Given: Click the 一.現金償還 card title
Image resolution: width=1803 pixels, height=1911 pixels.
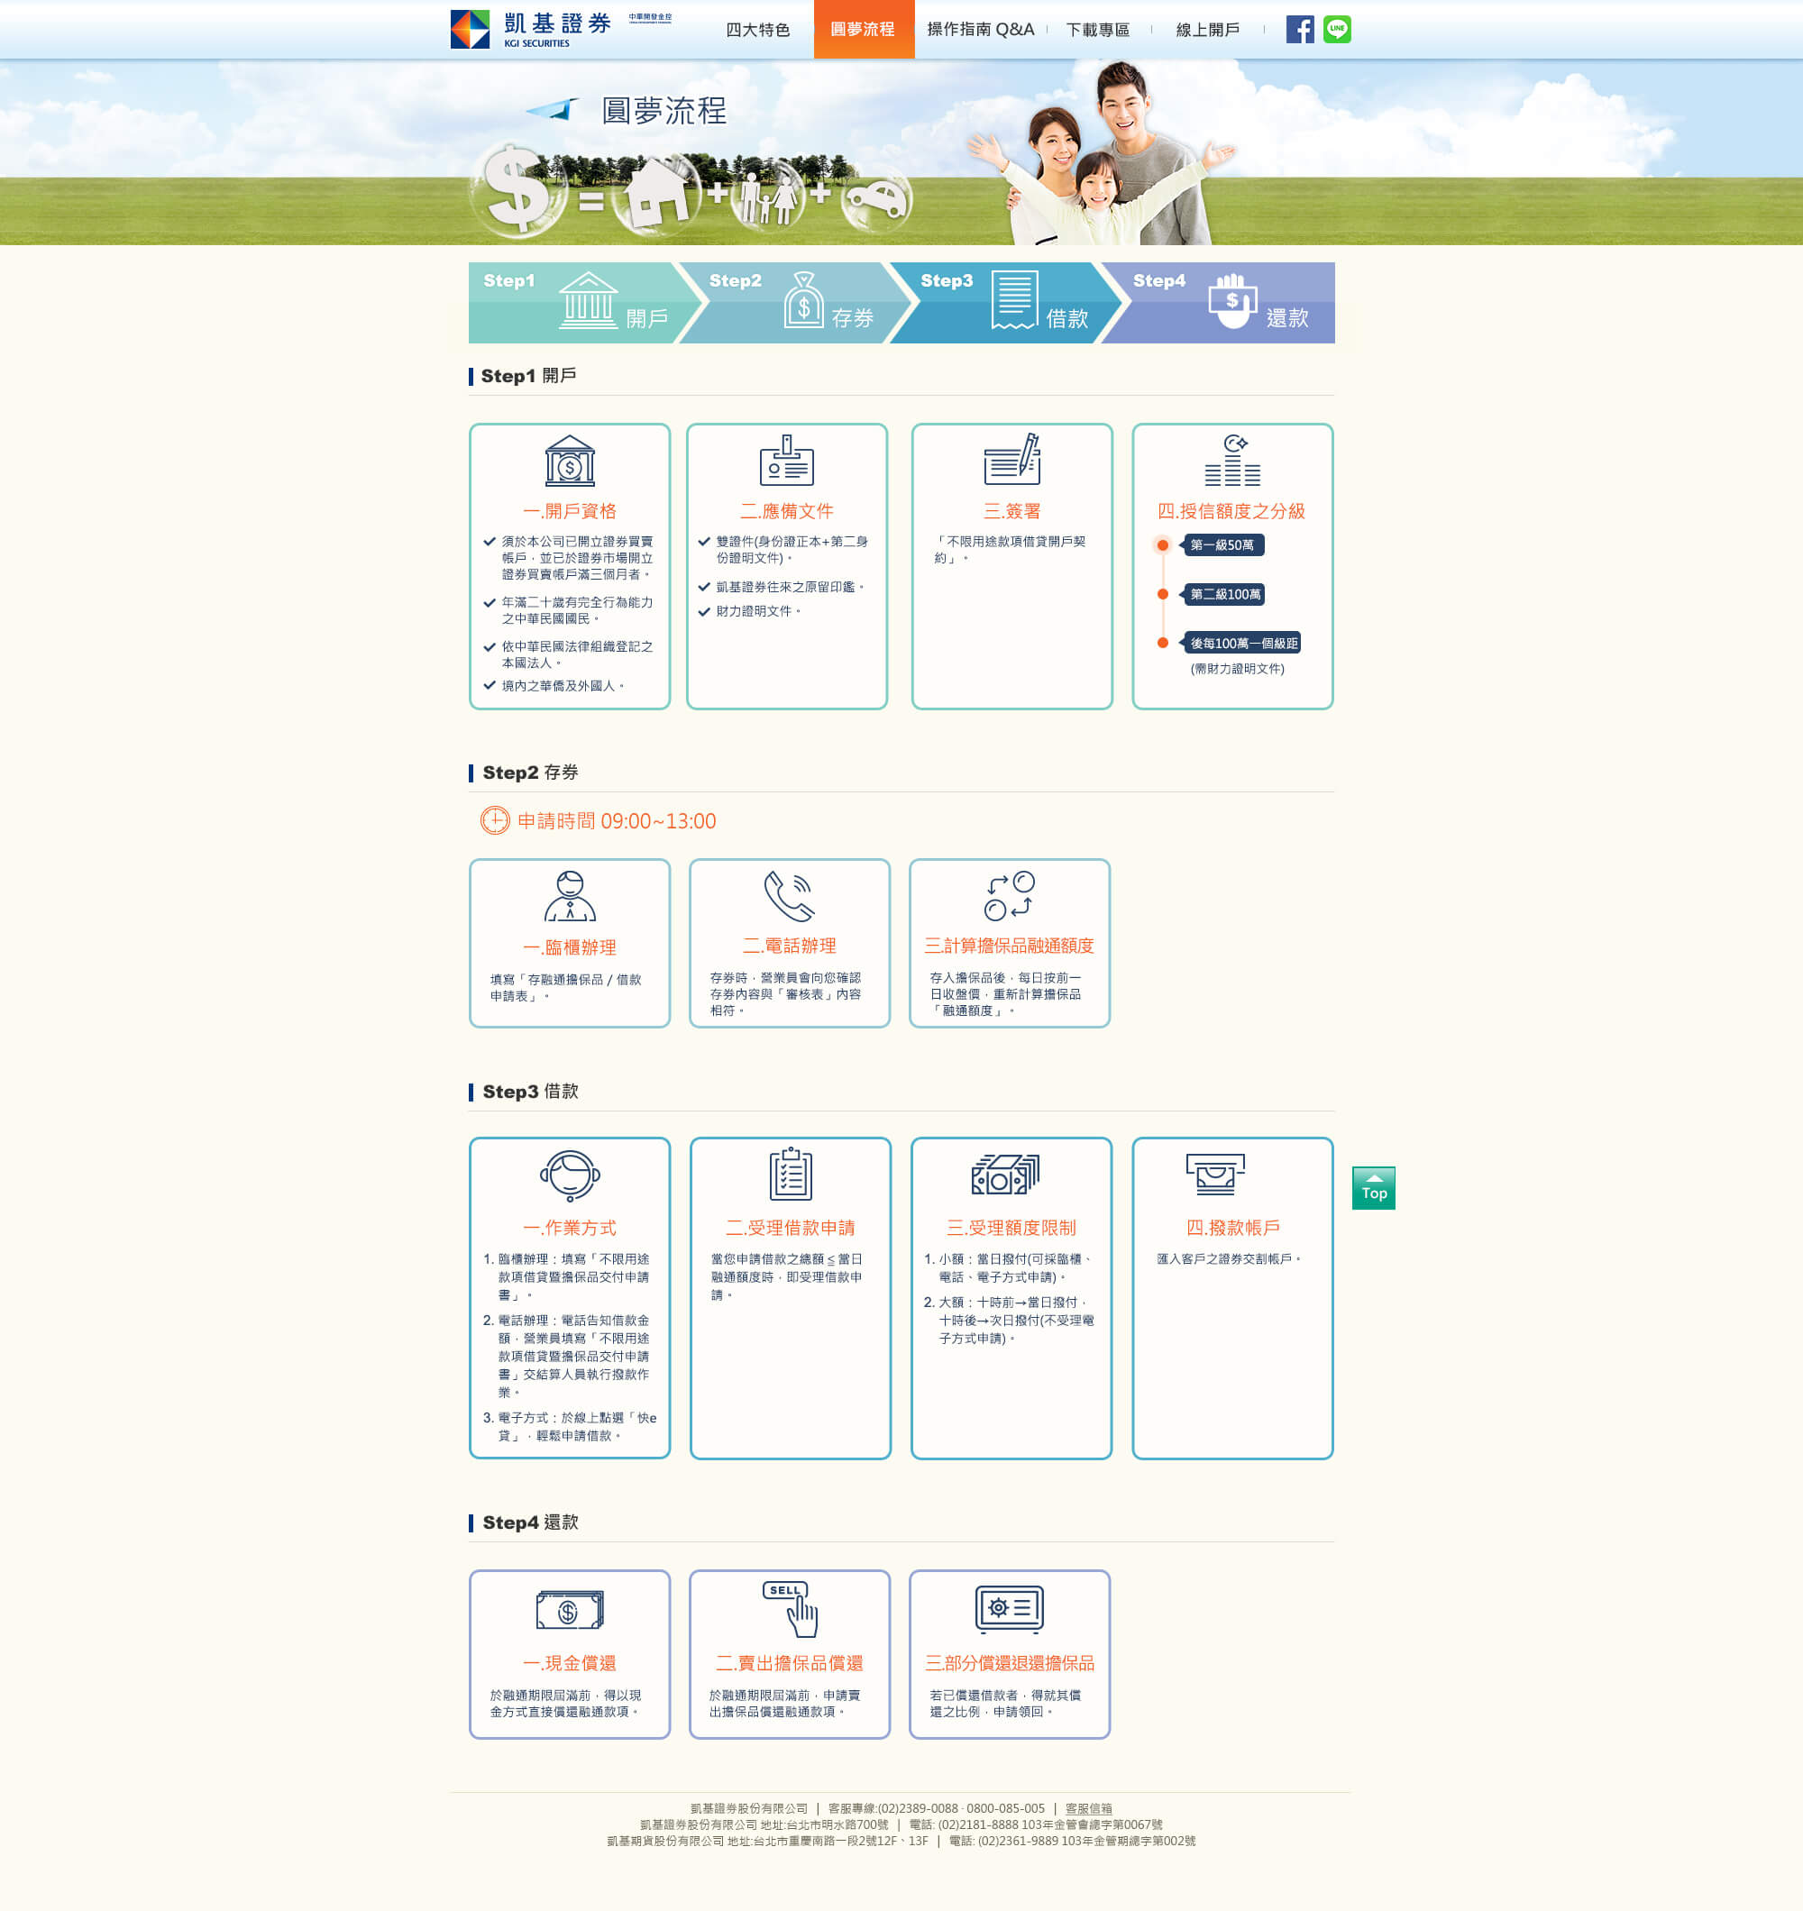Looking at the screenshot, I should click(569, 1663).
